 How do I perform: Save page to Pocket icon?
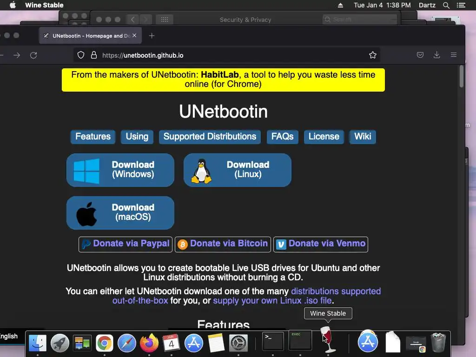click(420, 55)
